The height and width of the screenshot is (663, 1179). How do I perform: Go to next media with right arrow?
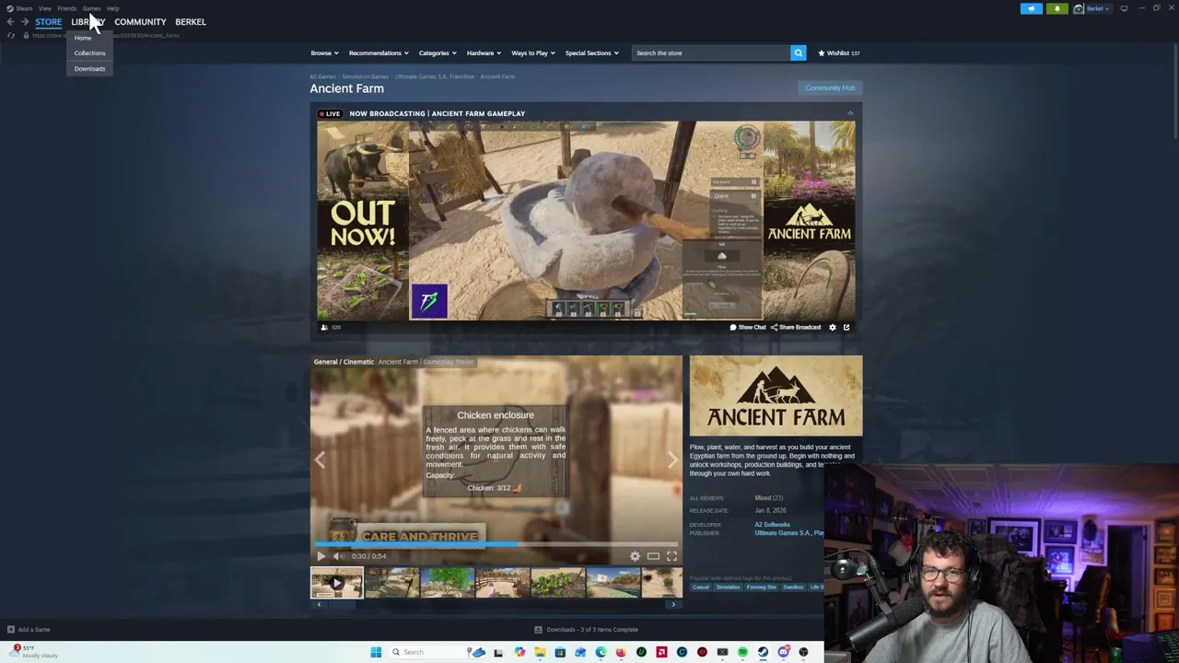coord(672,459)
